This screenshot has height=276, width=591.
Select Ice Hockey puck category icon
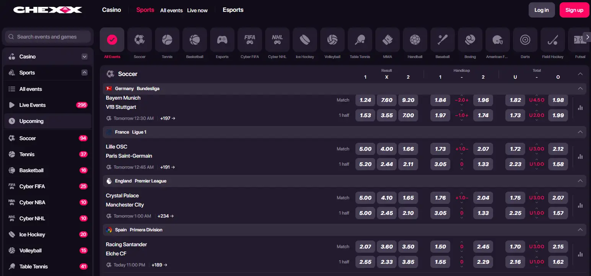point(305,40)
